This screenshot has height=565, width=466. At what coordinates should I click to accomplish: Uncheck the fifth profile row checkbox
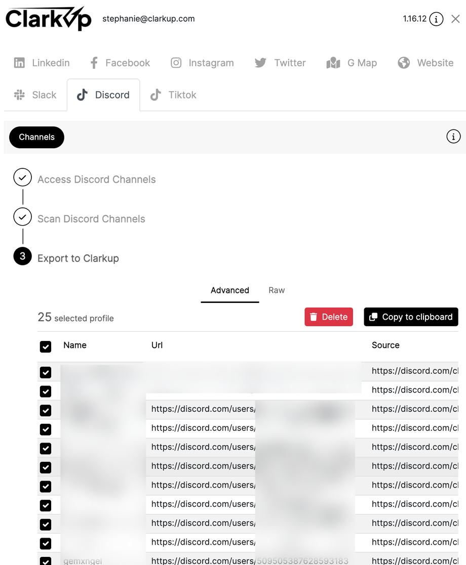(46, 449)
